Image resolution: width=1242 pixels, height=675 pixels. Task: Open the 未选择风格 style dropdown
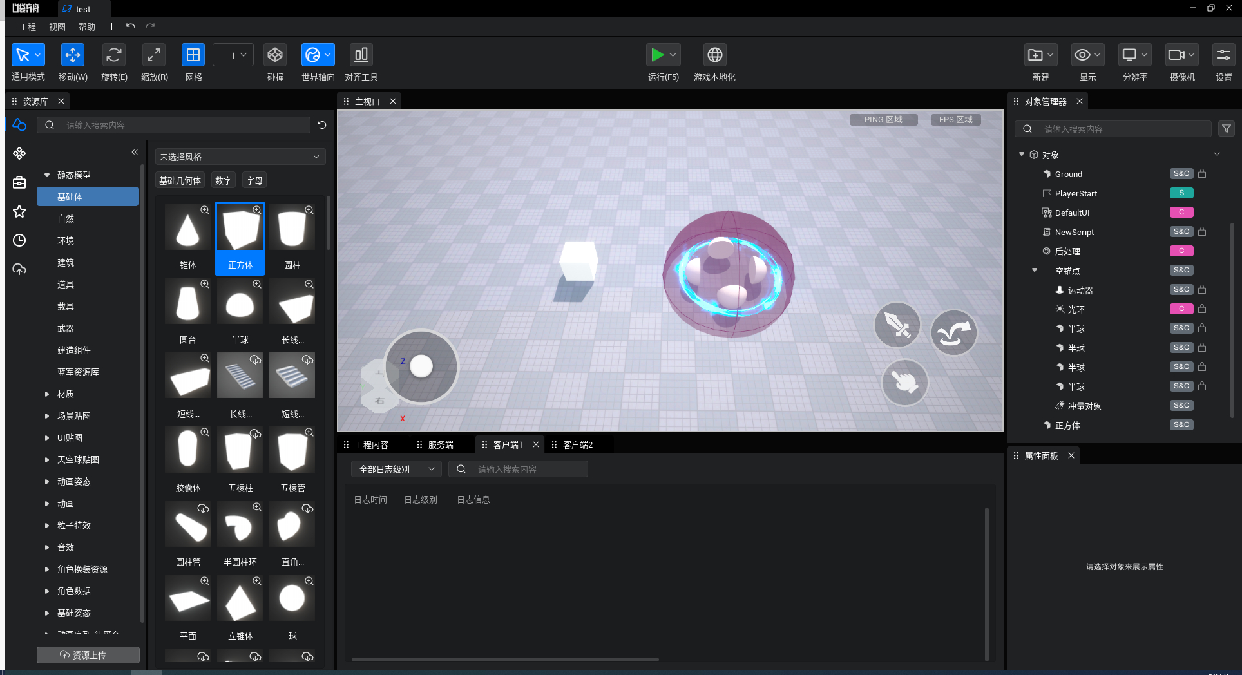point(240,157)
